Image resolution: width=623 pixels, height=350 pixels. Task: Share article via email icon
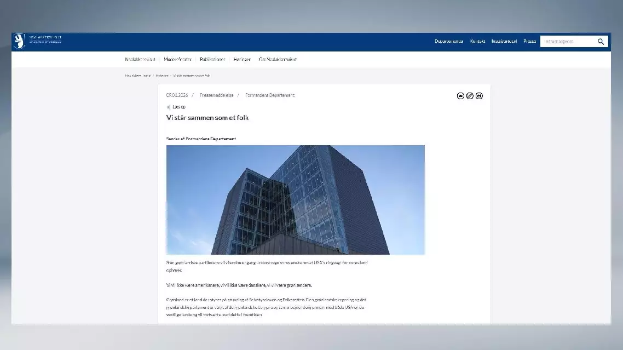point(460,96)
